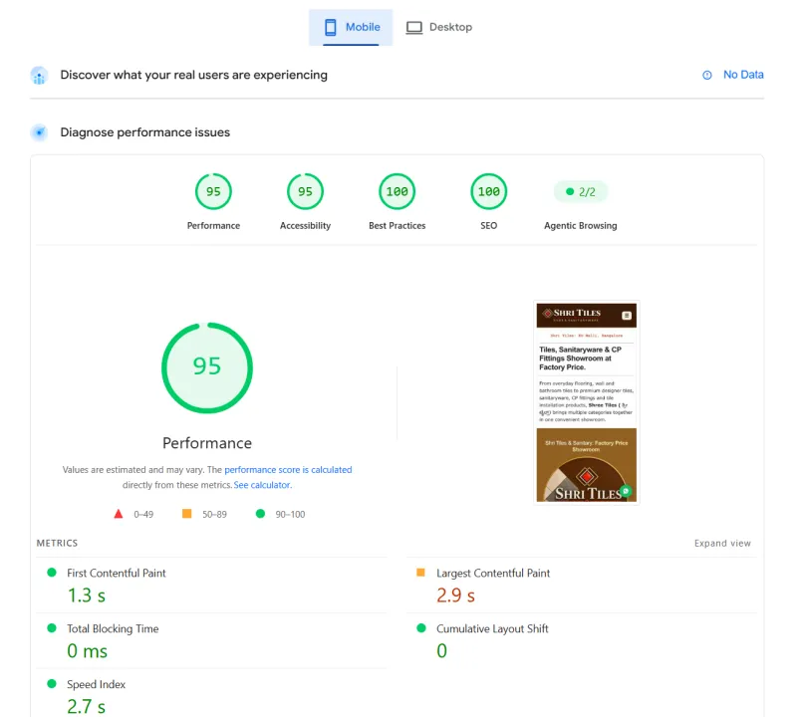Click the Cumulative Layout Shift metric
806x717 pixels.
(582, 640)
